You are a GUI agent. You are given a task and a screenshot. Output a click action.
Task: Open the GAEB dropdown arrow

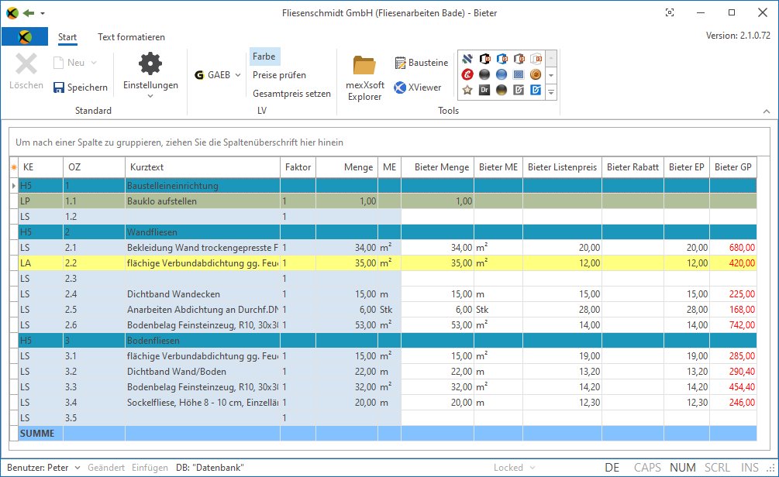238,75
